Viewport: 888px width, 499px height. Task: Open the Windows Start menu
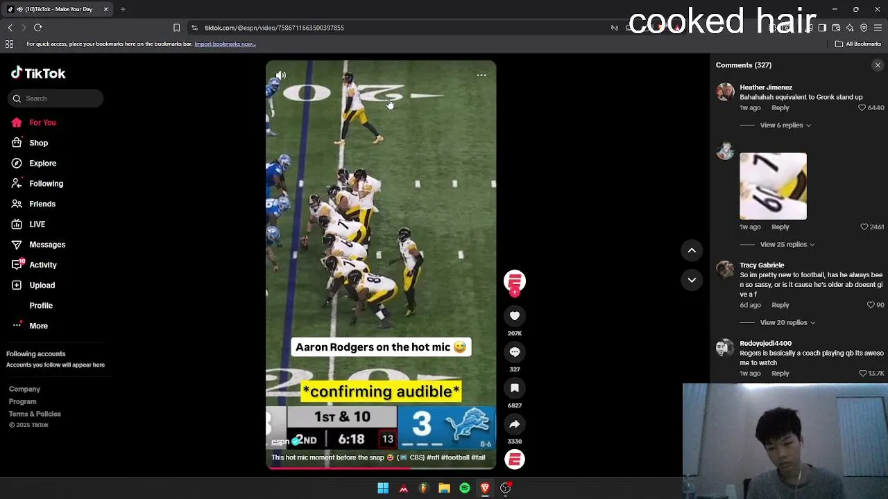click(383, 489)
